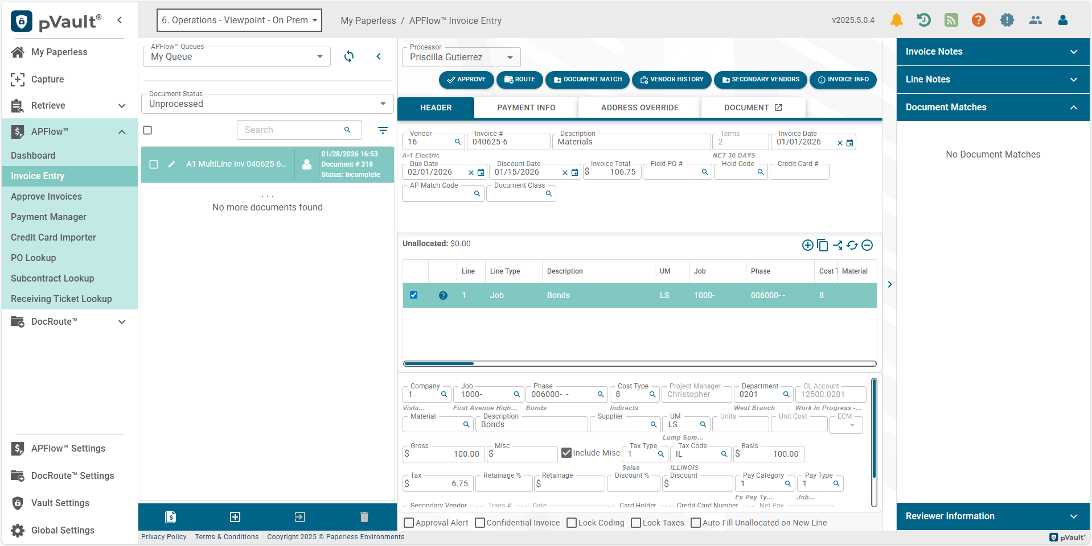
Task: Open the environment selector dropdown
Action: (239, 20)
